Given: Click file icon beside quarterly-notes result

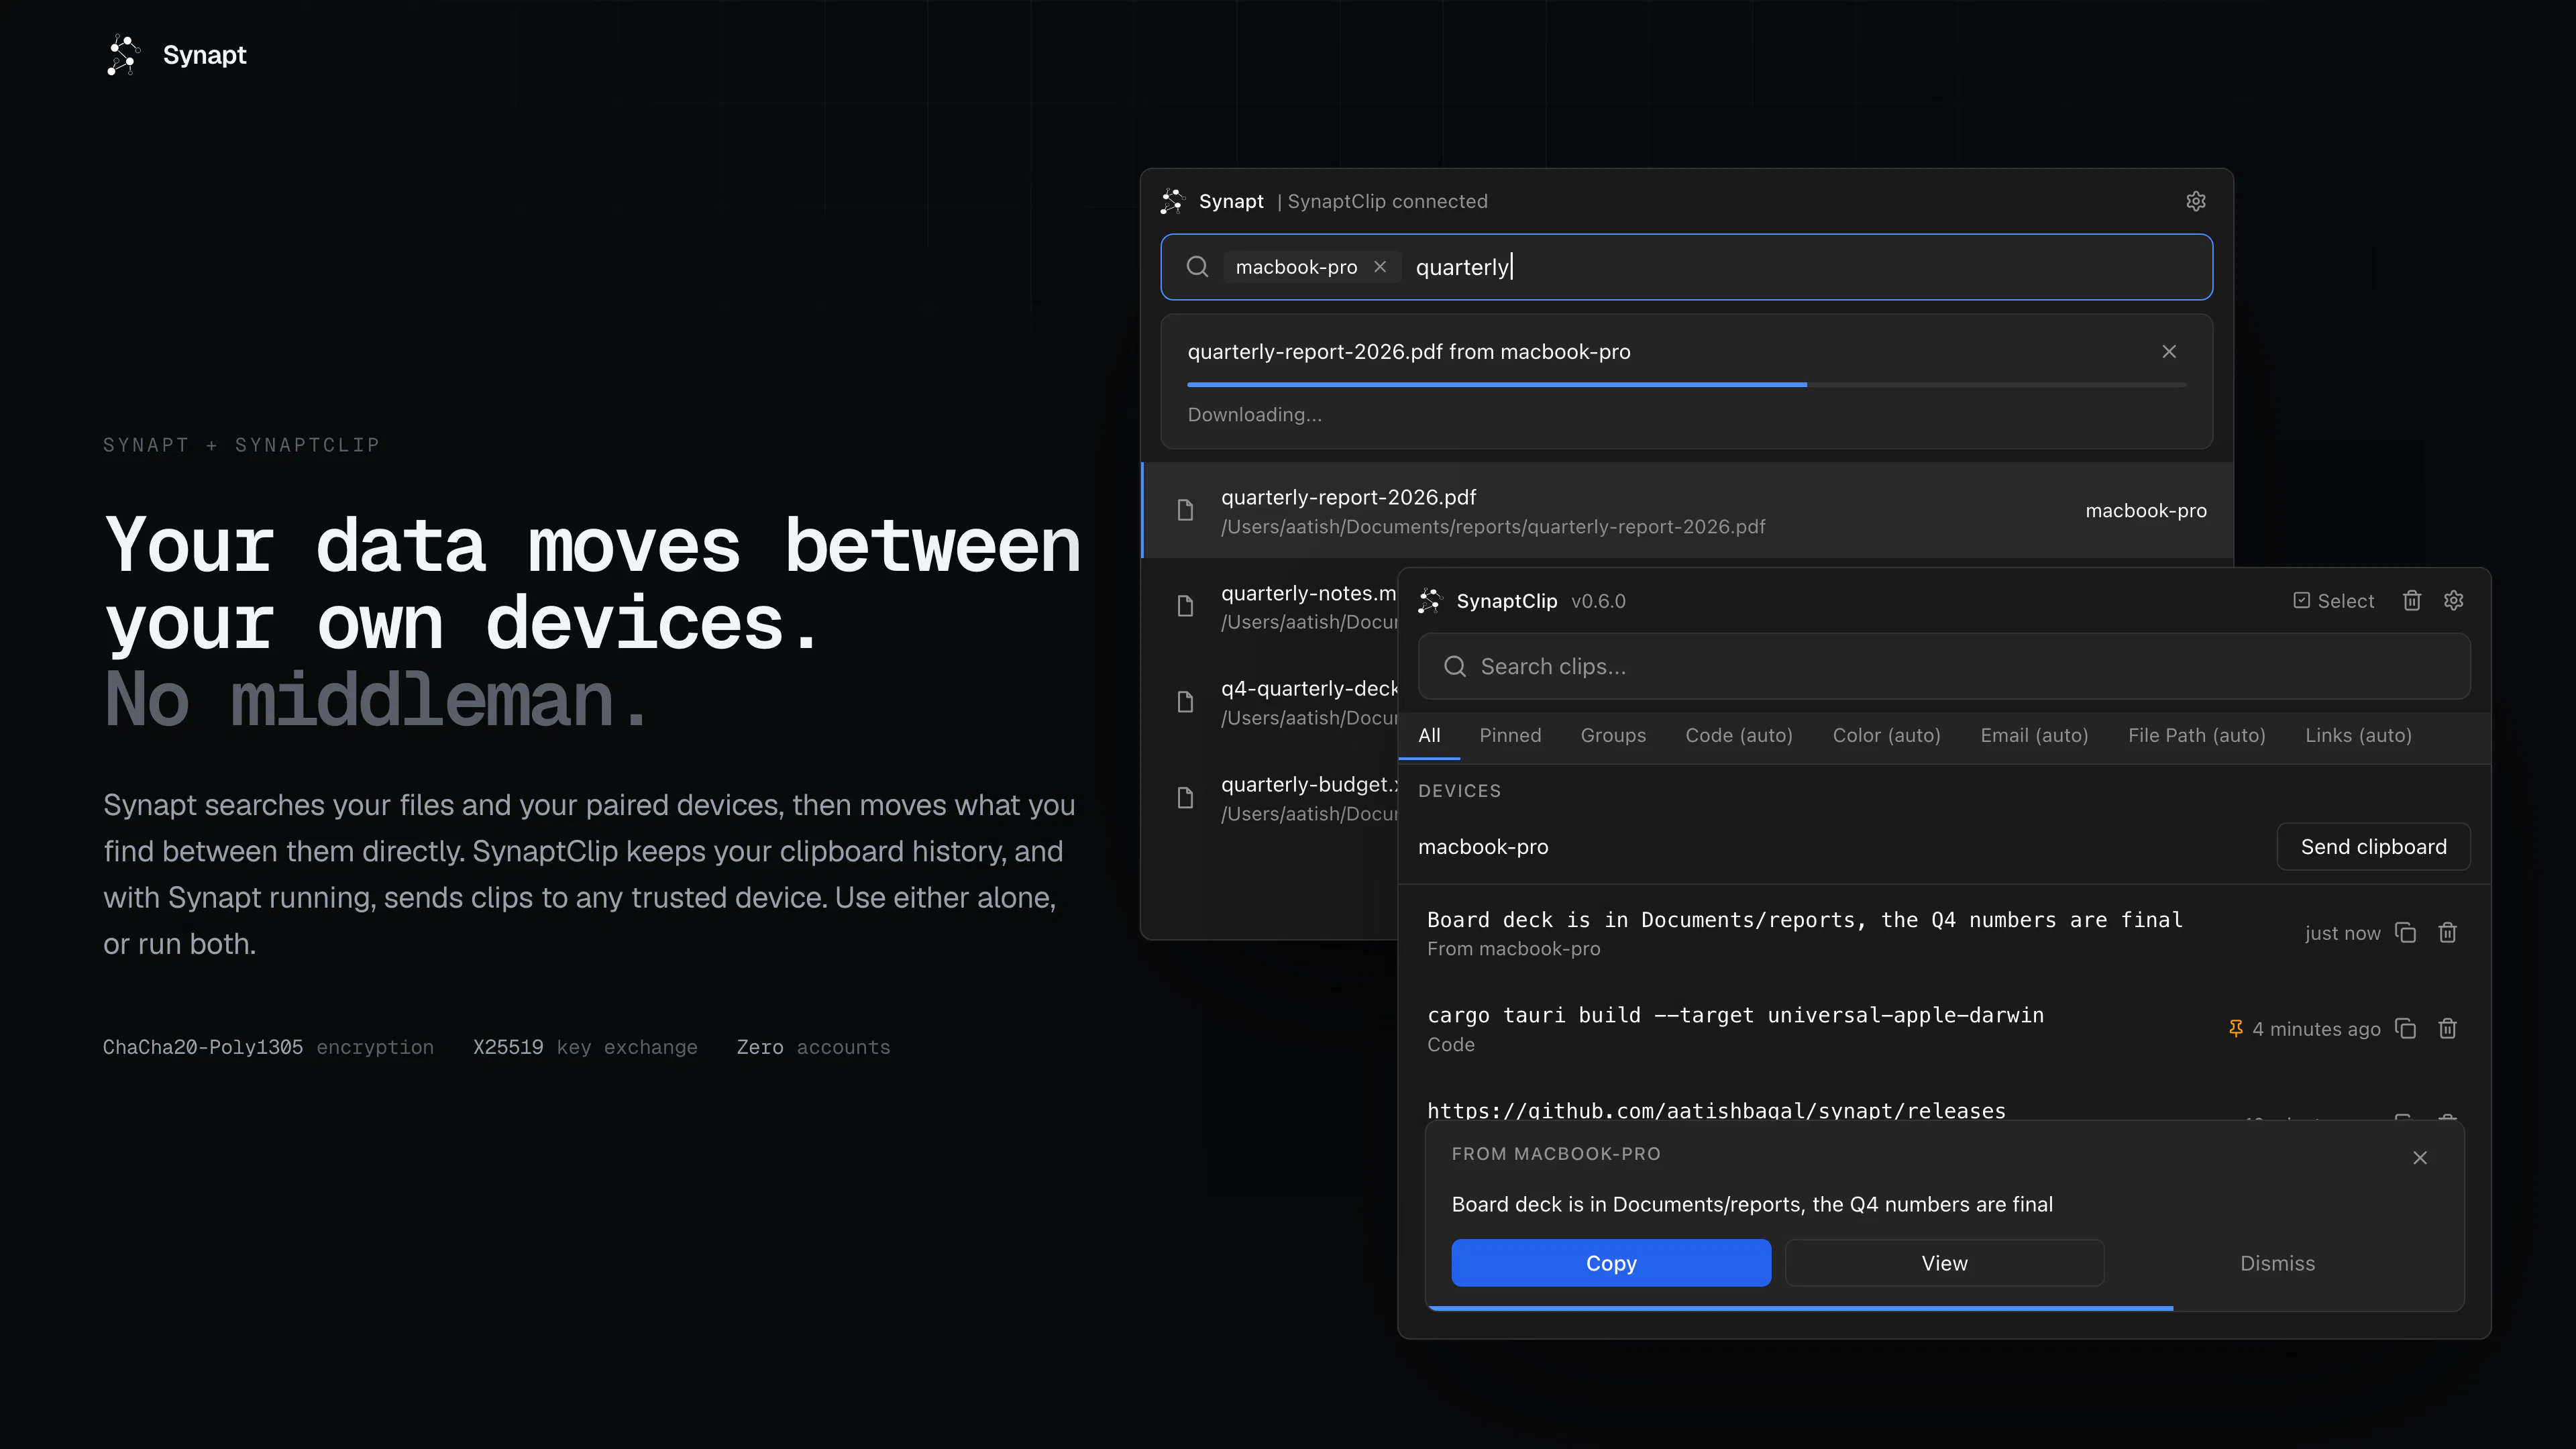Looking at the screenshot, I should tap(1185, 606).
